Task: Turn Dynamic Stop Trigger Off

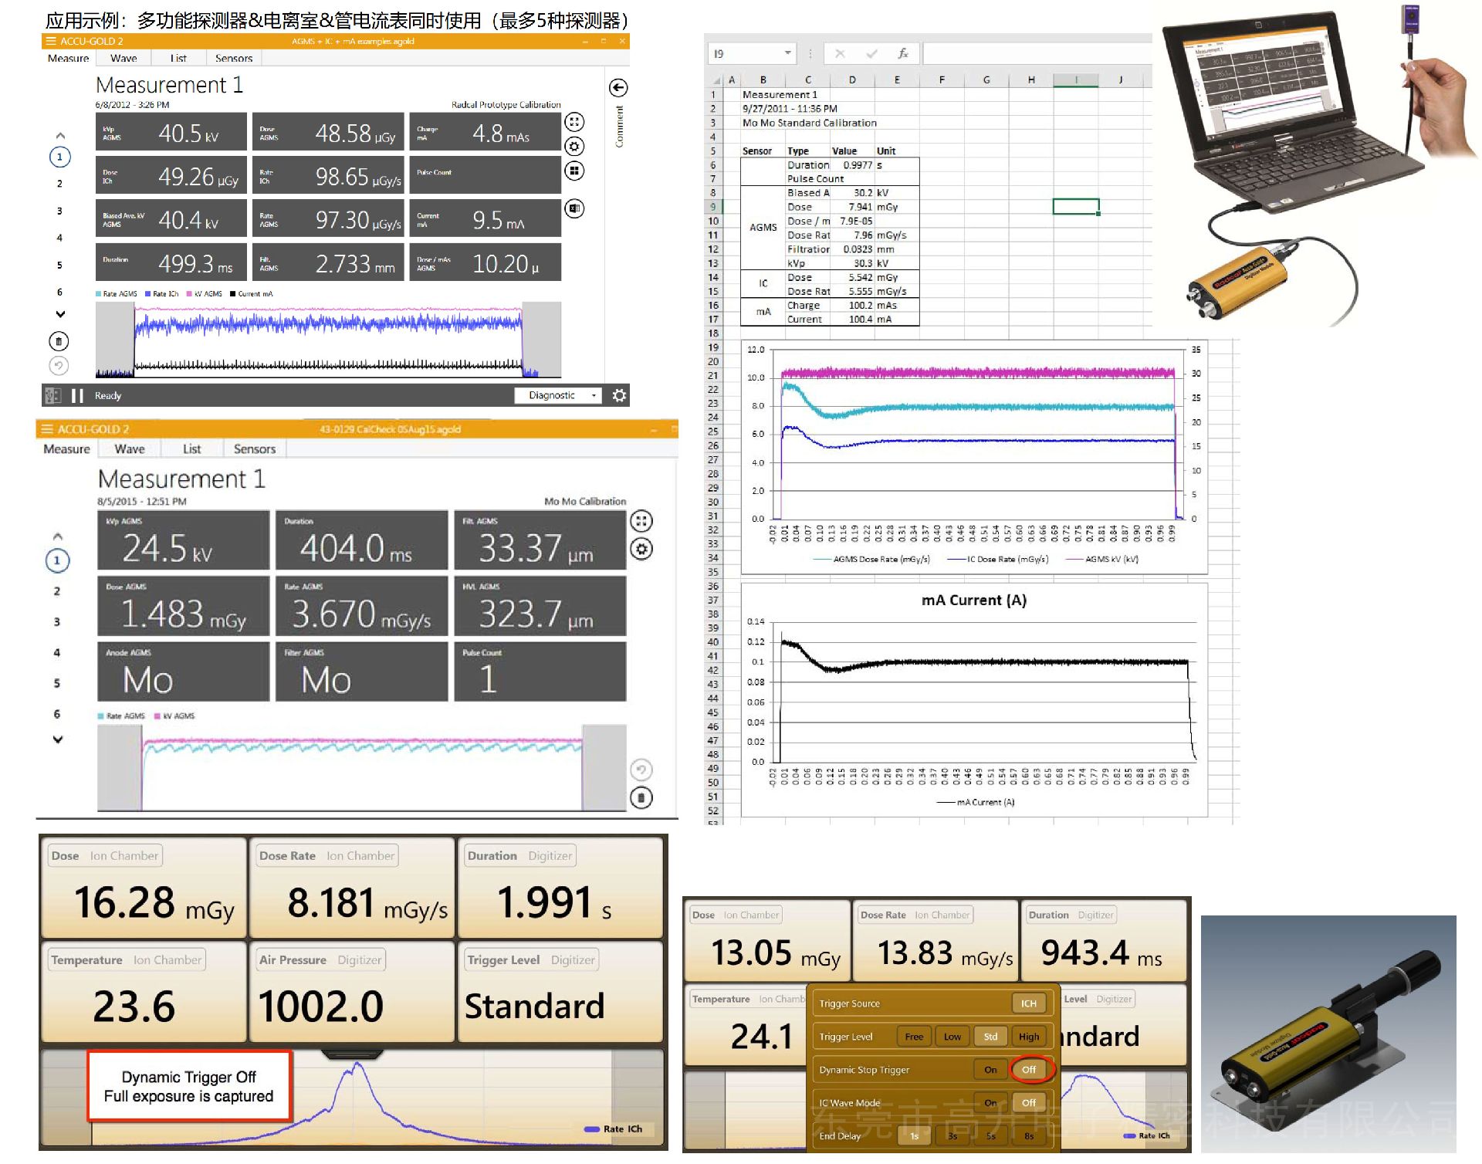Action: point(1028,1070)
